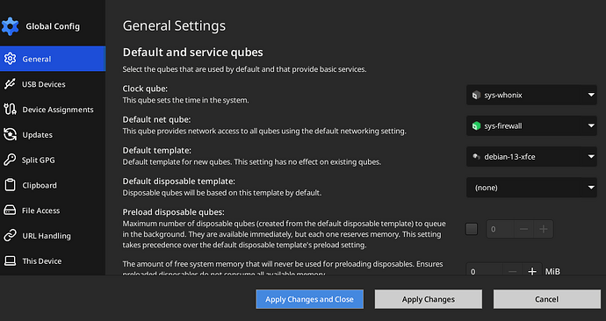Image resolution: width=606 pixels, height=321 pixels.
Task: Click Apply Changes and Close button
Action: pos(309,299)
